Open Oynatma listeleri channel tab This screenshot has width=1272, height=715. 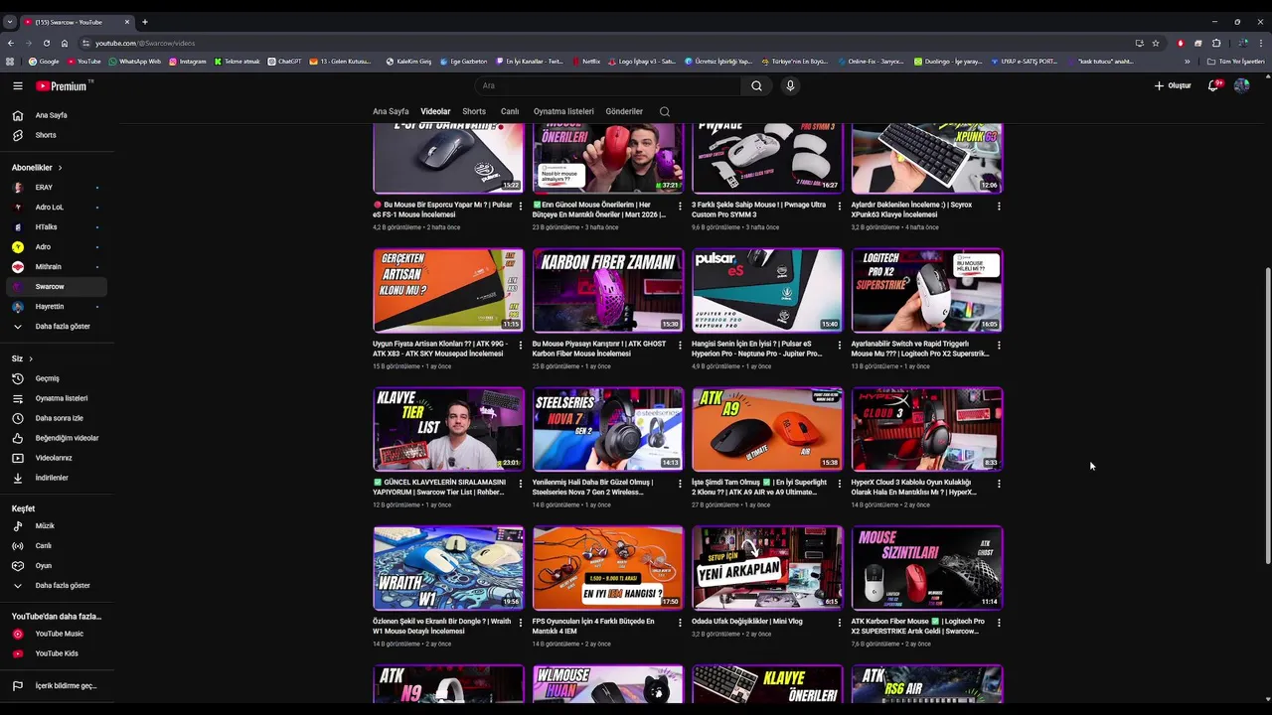[x=563, y=111]
